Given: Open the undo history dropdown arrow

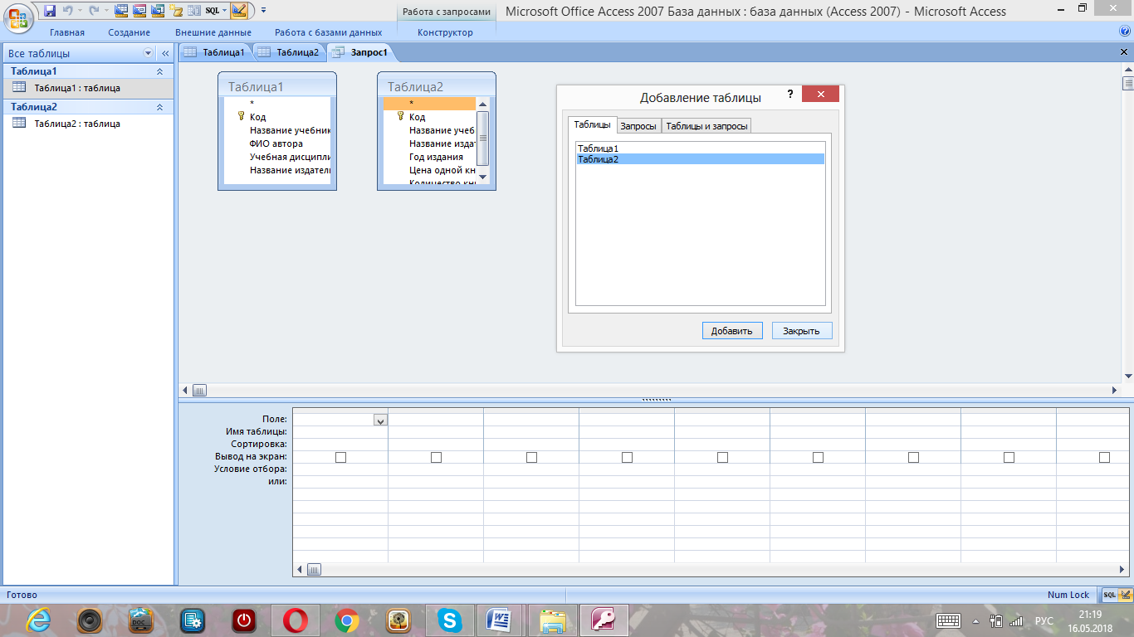Looking at the screenshot, I should coord(80,11).
